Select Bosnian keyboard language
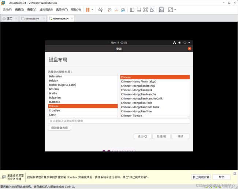238x189 pixels. tap(83, 89)
